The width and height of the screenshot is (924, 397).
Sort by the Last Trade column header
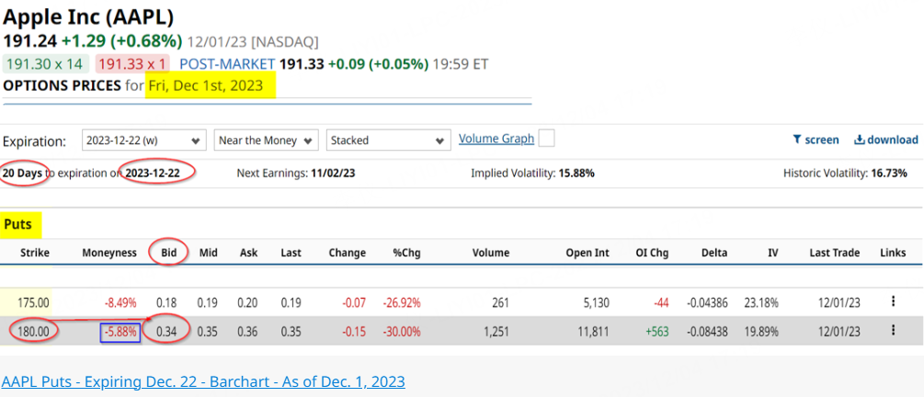tap(834, 253)
